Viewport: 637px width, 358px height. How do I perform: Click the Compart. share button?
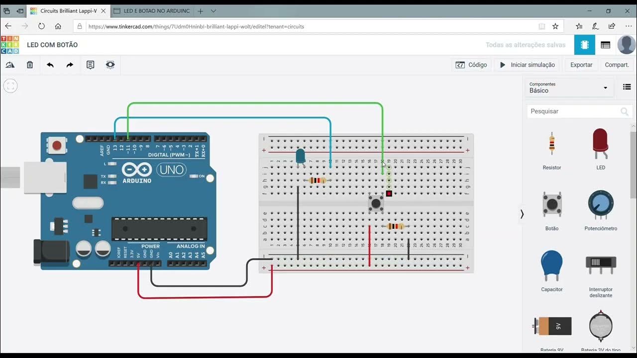(x=617, y=65)
